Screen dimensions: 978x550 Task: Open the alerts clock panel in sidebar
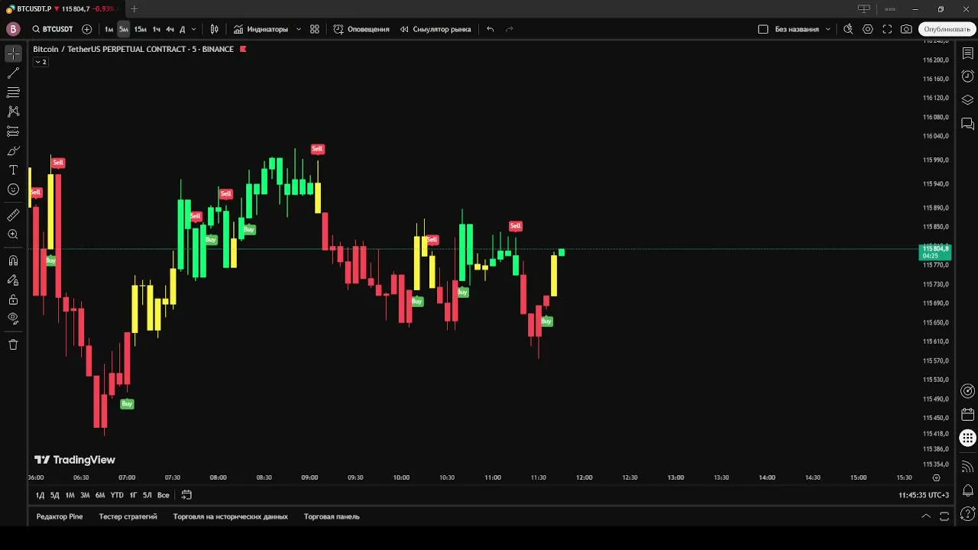click(x=967, y=76)
